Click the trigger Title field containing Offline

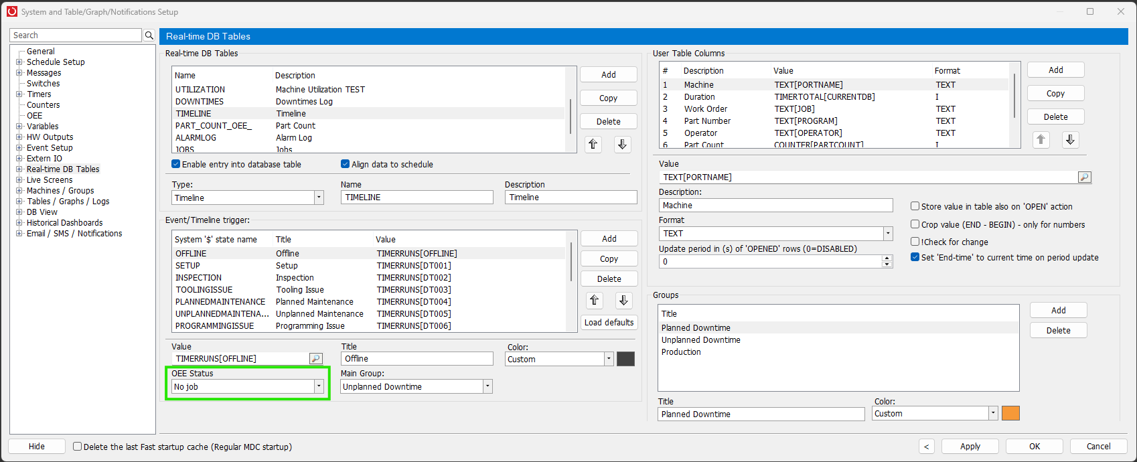(416, 359)
